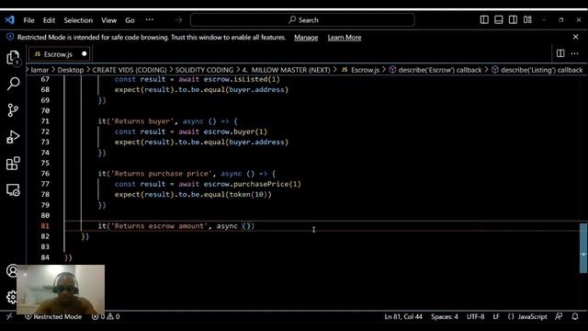Open Run and Debug view
Screen dimensions: 588x331
point(13,137)
